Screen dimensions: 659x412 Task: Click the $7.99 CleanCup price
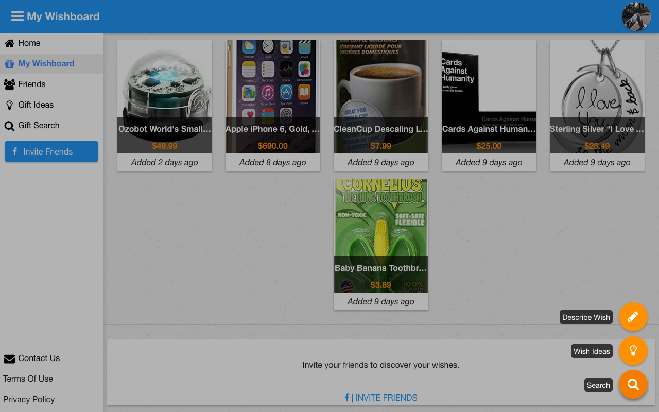click(x=381, y=146)
